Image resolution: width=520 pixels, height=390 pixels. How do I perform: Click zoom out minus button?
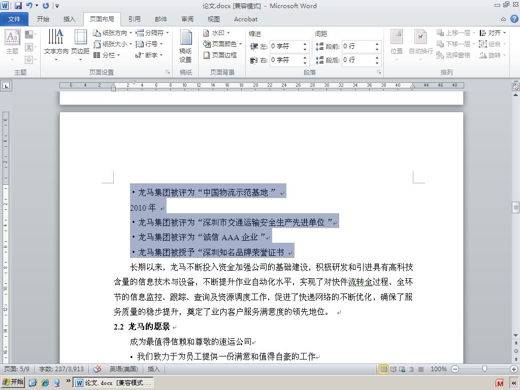[455, 369]
